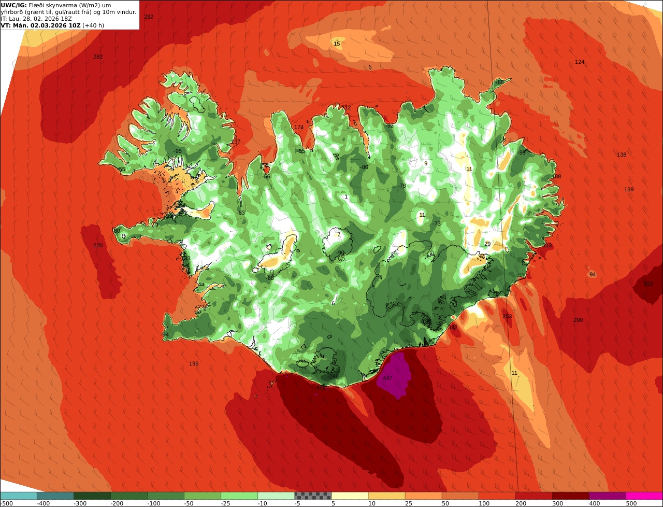The height and width of the screenshot is (507, 663).
Task: Select the -86 value label
Action: click(x=364, y=167)
